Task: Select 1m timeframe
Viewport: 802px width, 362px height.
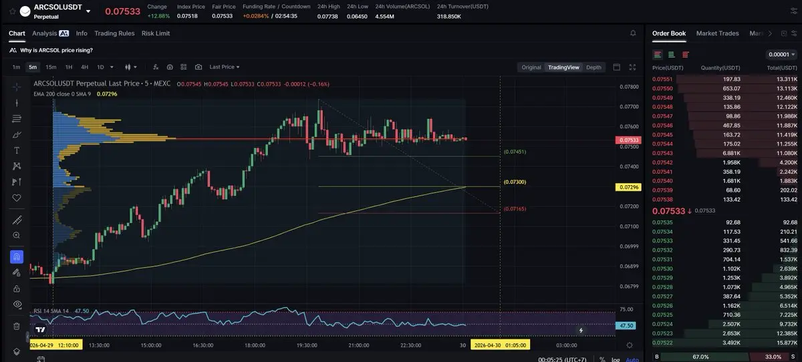Action: (16, 67)
